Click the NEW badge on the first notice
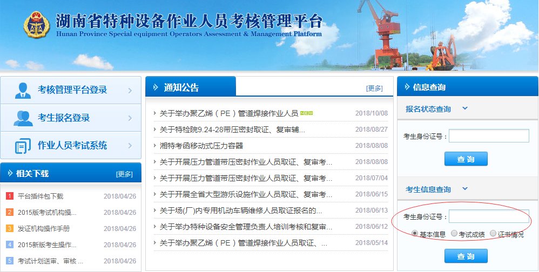The image size is (539, 272). [x=306, y=113]
